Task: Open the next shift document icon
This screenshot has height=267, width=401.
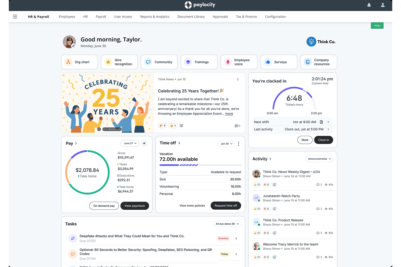Action: coord(321,122)
